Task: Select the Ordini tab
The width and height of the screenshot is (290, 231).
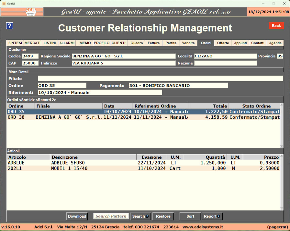Action: click(206, 43)
